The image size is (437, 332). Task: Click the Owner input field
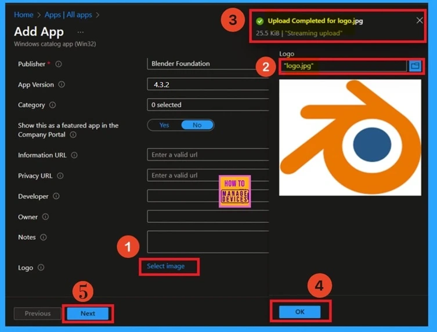pyautogui.click(x=208, y=217)
